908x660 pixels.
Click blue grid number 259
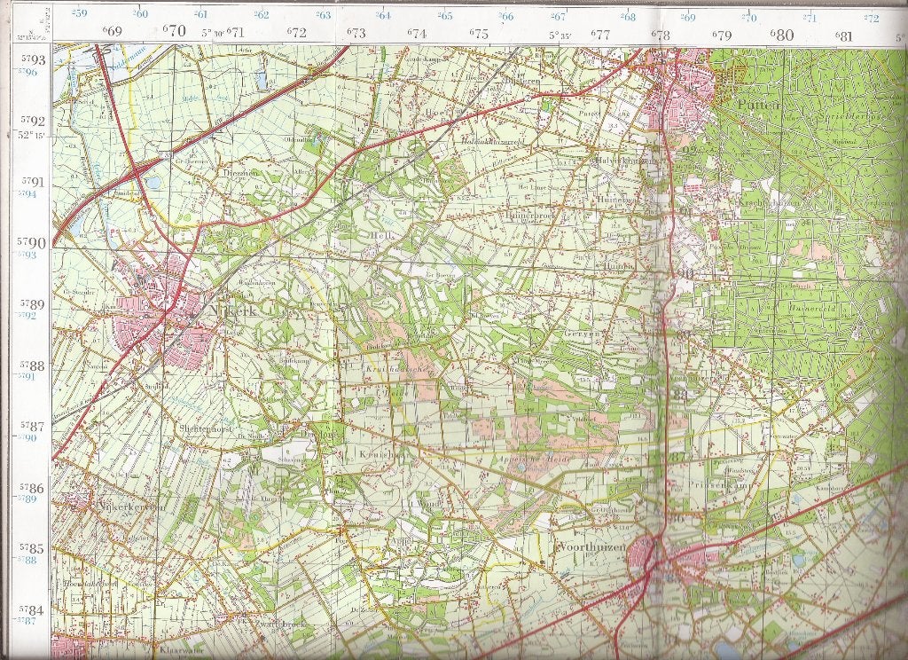click(78, 12)
